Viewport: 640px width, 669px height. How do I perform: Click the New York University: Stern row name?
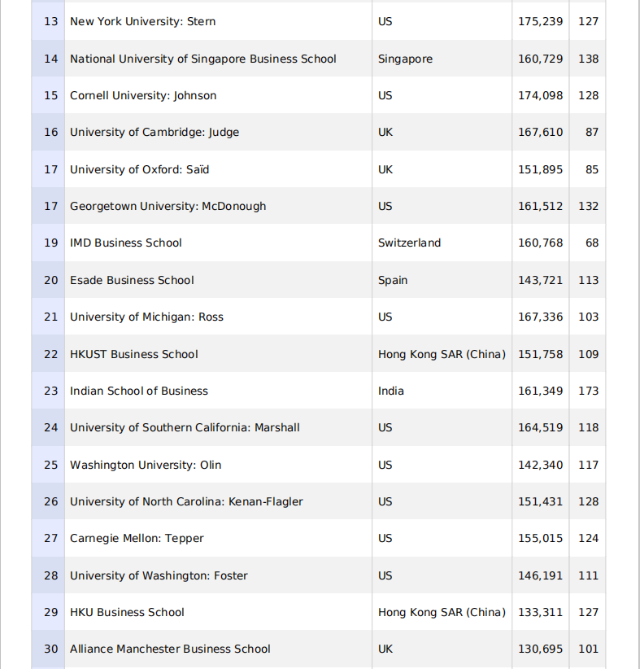(142, 22)
